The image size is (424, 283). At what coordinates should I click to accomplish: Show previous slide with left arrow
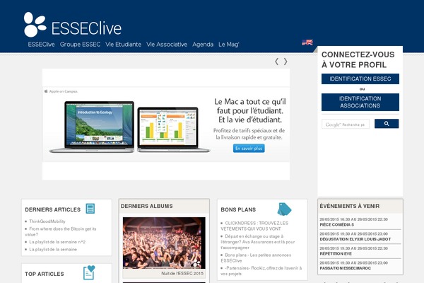coord(276,62)
